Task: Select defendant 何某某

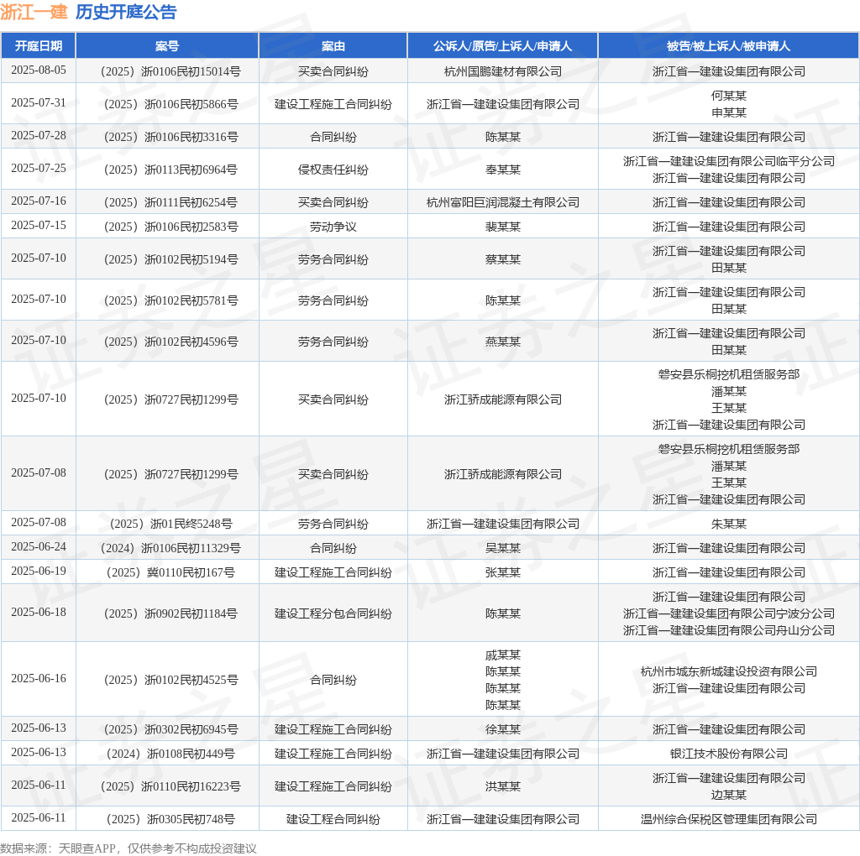Action: point(729,96)
